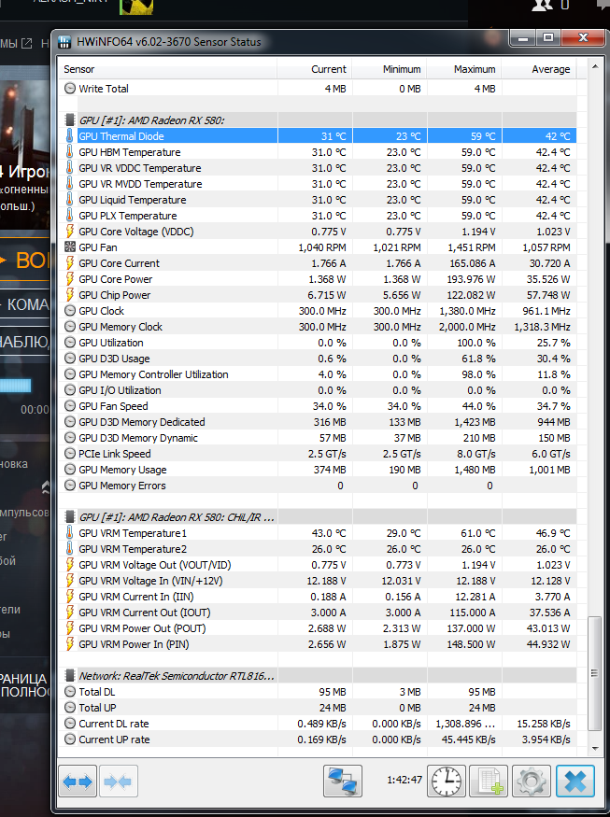Click chip icon of CHiL/IR GPU header
Screen dimensions: 610x817
click(69, 517)
